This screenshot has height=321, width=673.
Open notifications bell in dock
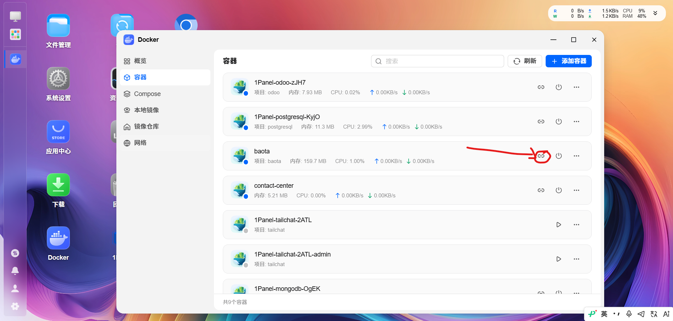pyautogui.click(x=15, y=271)
